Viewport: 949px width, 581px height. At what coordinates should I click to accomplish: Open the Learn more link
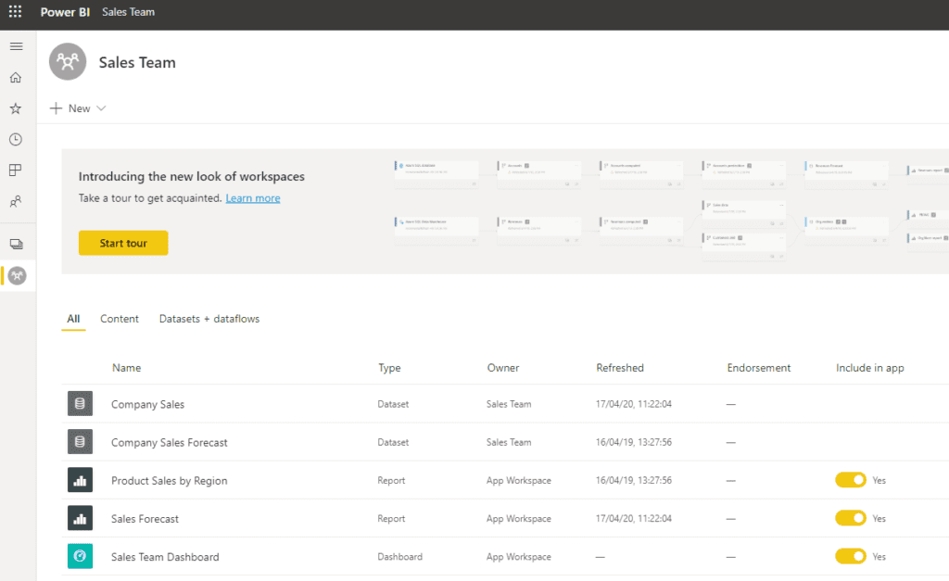point(252,198)
